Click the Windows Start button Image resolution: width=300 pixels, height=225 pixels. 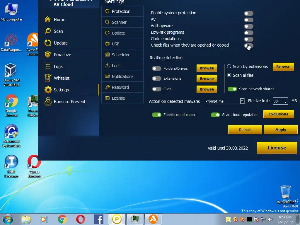click(8, 219)
